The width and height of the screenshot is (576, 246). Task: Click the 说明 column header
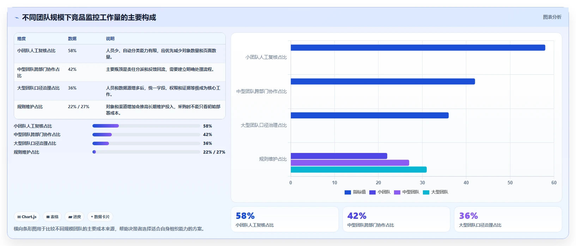click(x=110, y=39)
